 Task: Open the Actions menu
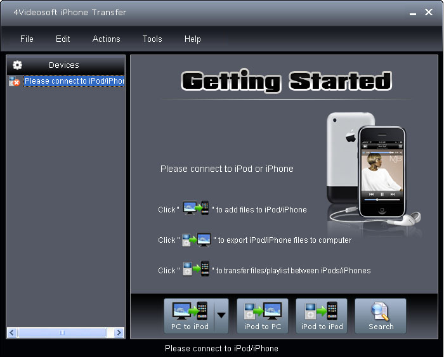(106, 39)
